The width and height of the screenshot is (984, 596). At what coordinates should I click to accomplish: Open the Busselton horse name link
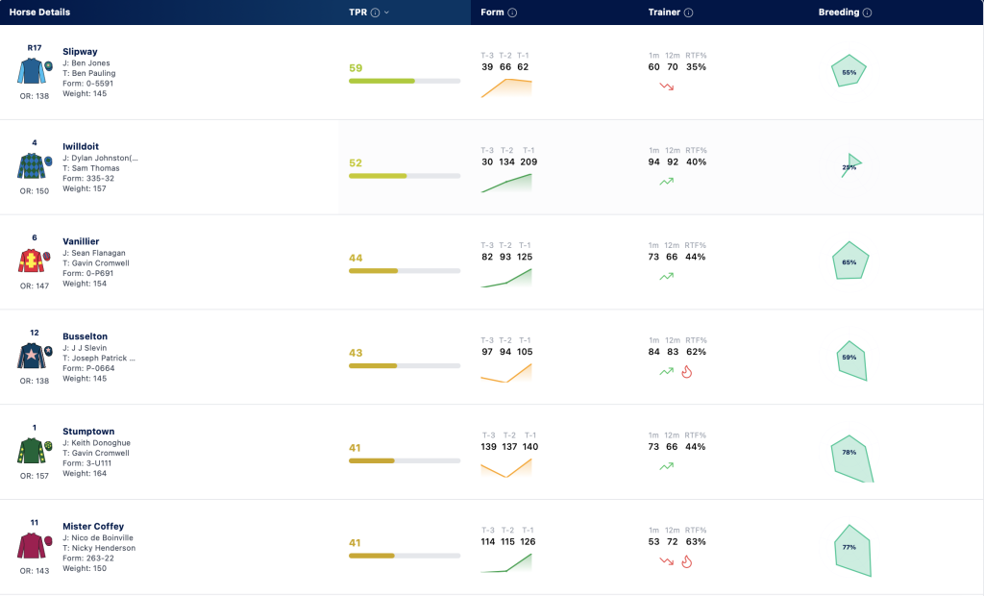pos(85,336)
